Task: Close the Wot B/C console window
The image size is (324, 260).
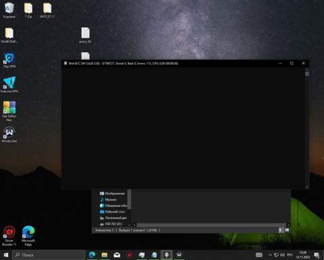Action: click(303, 64)
